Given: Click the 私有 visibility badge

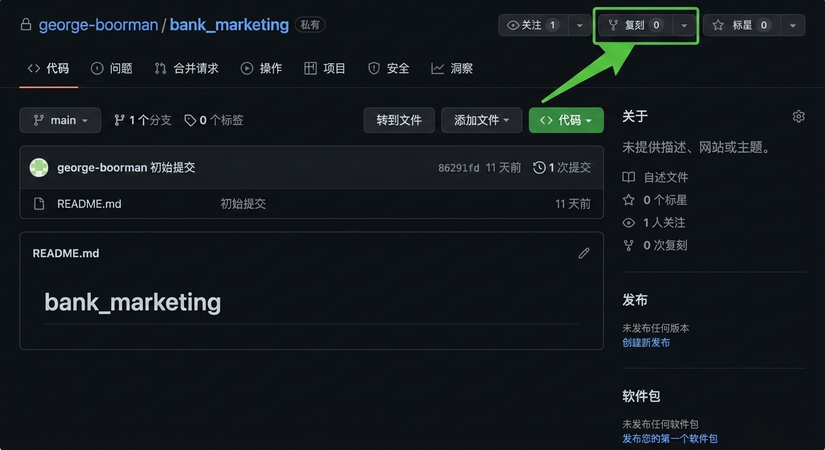Looking at the screenshot, I should point(310,25).
